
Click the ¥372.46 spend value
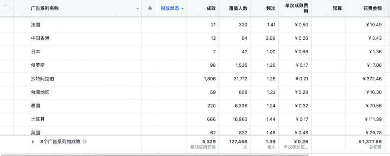pos(372,79)
